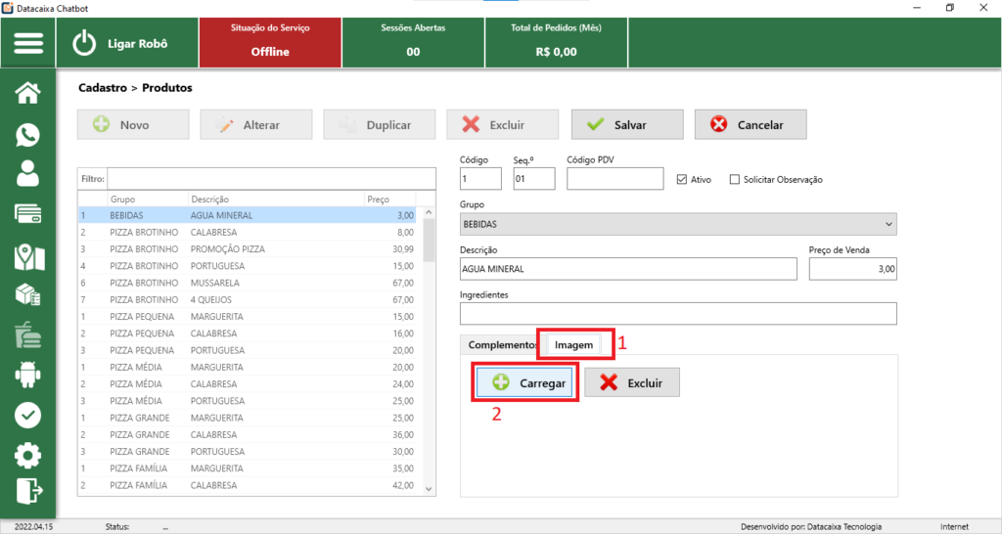
Task: Click the user profile sidebar icon
Action: pos(28,173)
